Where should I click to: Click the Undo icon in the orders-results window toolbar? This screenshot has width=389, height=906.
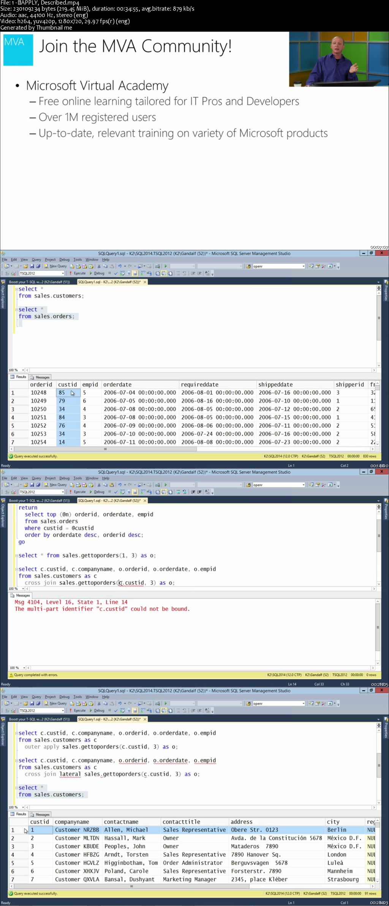pos(120,266)
